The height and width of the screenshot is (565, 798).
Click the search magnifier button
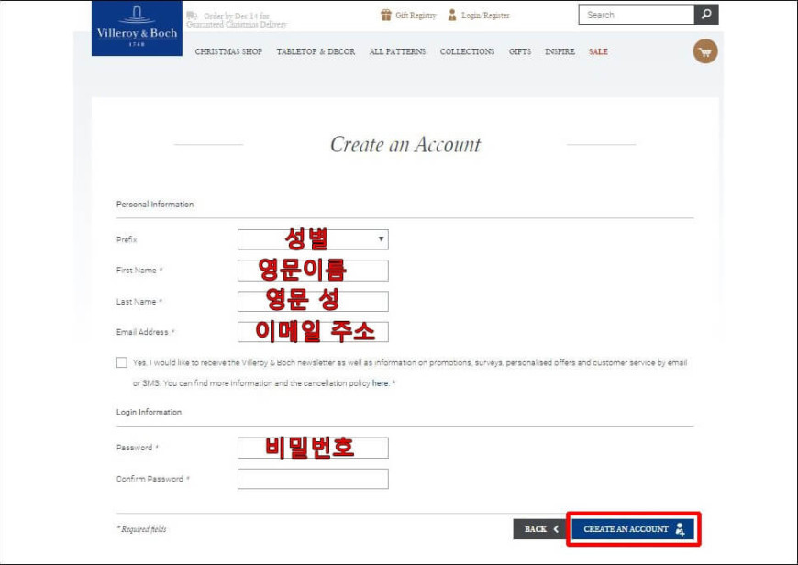click(x=706, y=15)
